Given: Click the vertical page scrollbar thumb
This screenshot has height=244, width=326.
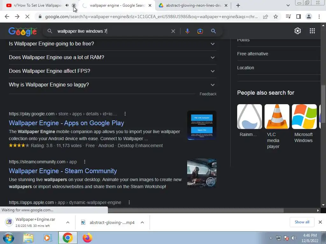Looking at the screenshot, I should [x=323, y=104].
